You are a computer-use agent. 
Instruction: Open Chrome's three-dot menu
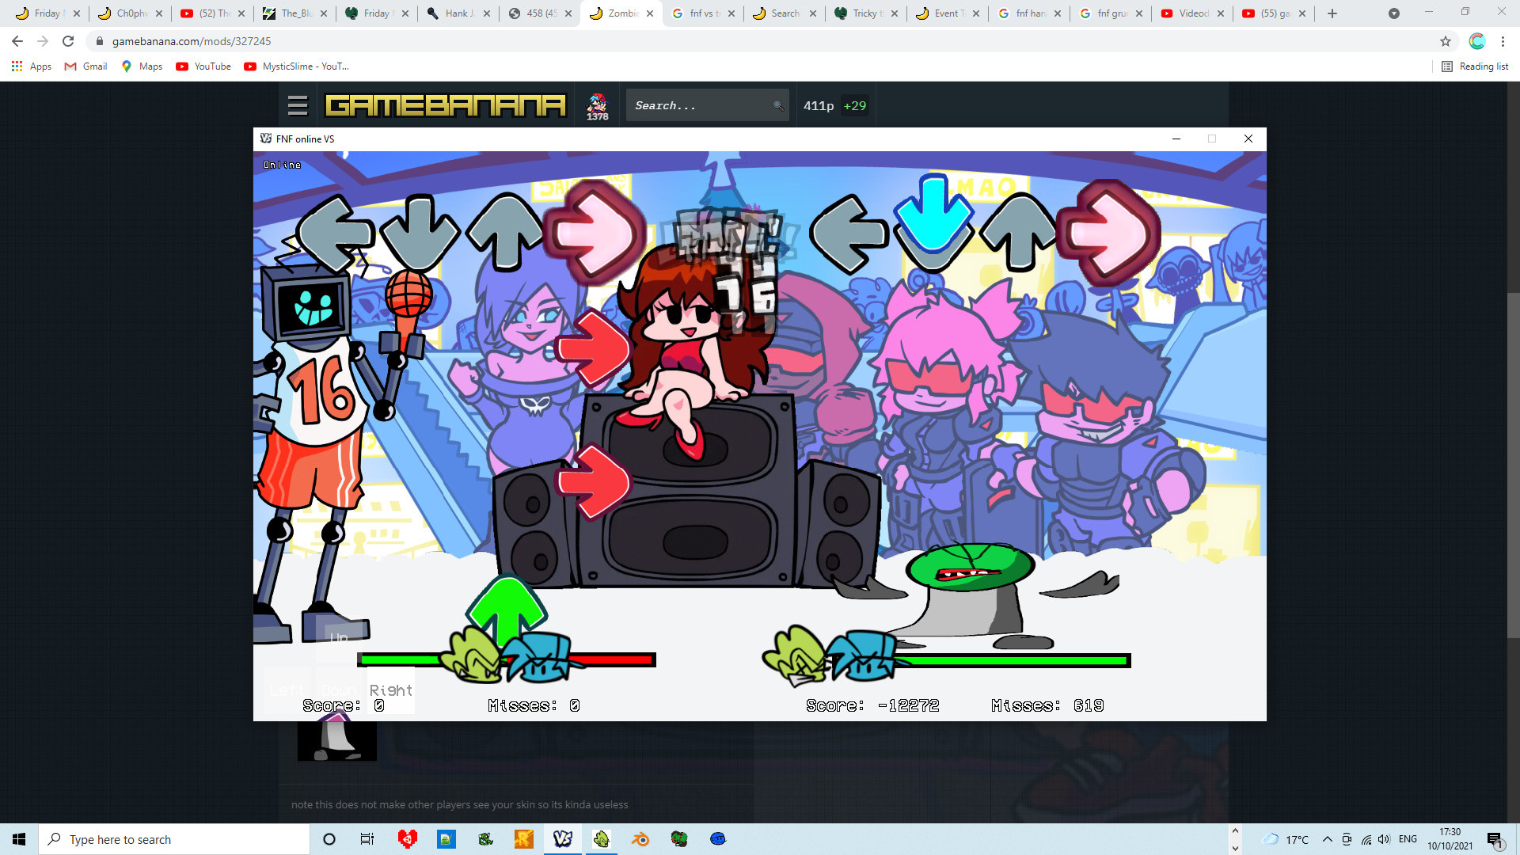(1503, 40)
